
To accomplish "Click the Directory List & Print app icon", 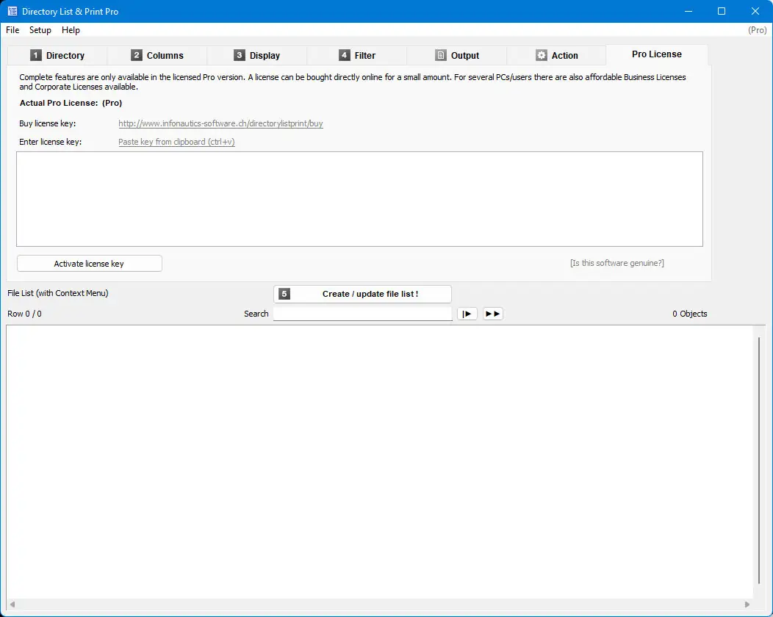I will coord(12,11).
